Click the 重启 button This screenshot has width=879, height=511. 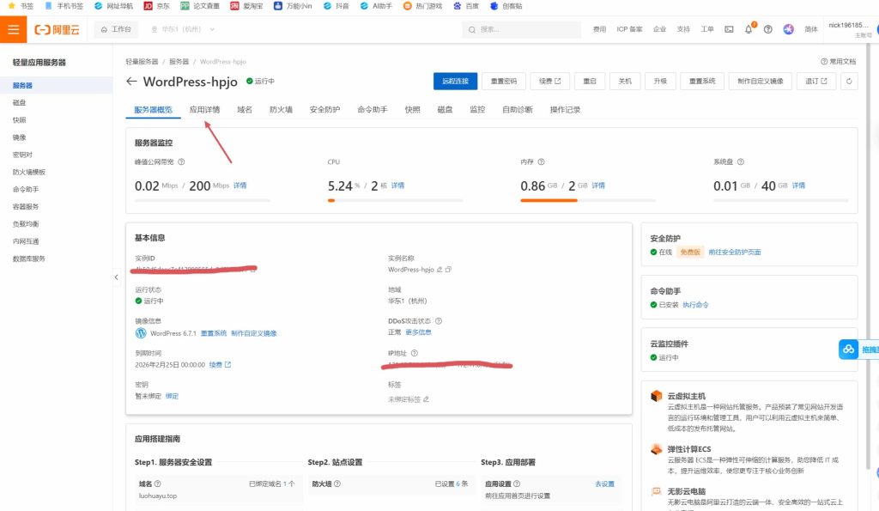click(x=589, y=81)
